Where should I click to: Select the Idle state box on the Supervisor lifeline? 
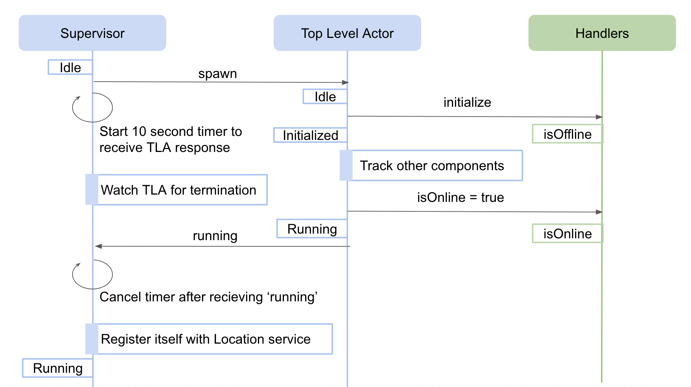pos(70,67)
